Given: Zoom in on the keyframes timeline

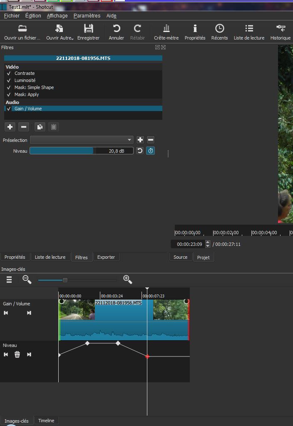Looking at the screenshot, I should coord(128,280).
